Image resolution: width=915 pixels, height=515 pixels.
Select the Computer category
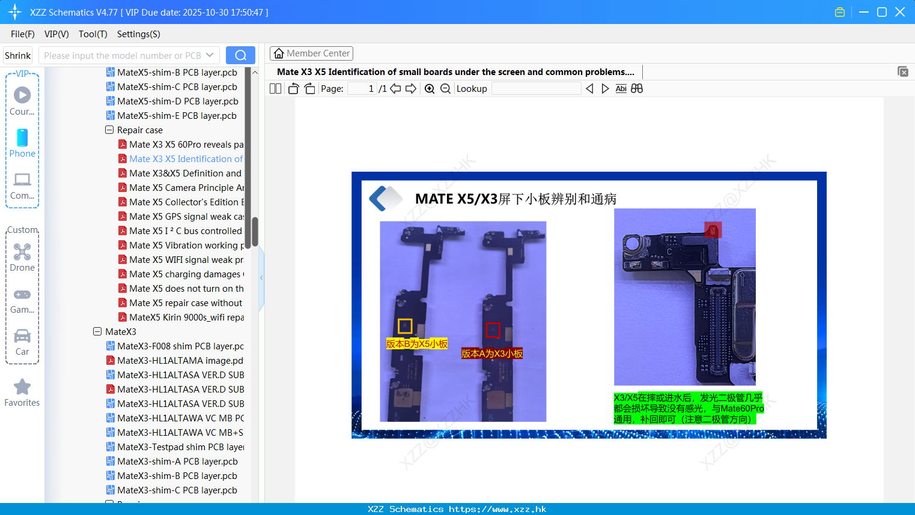22,186
